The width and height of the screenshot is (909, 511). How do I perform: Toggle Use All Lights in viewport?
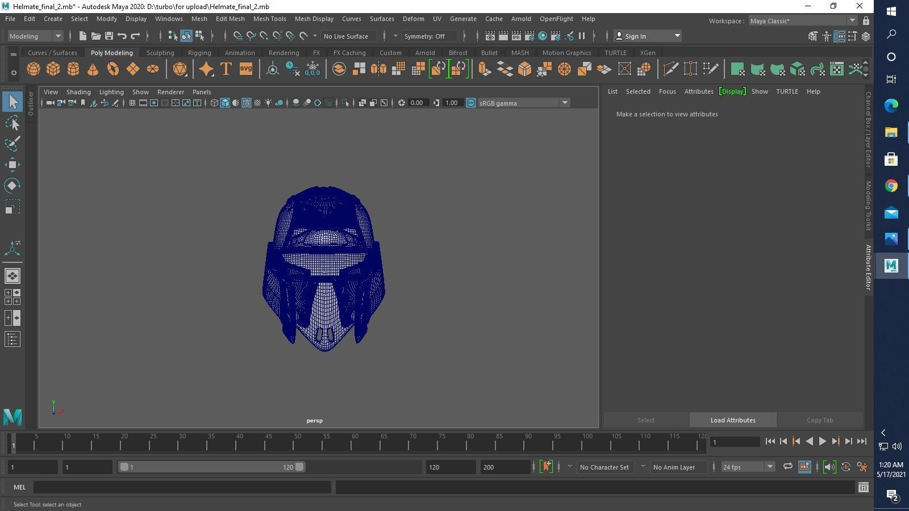coord(268,103)
